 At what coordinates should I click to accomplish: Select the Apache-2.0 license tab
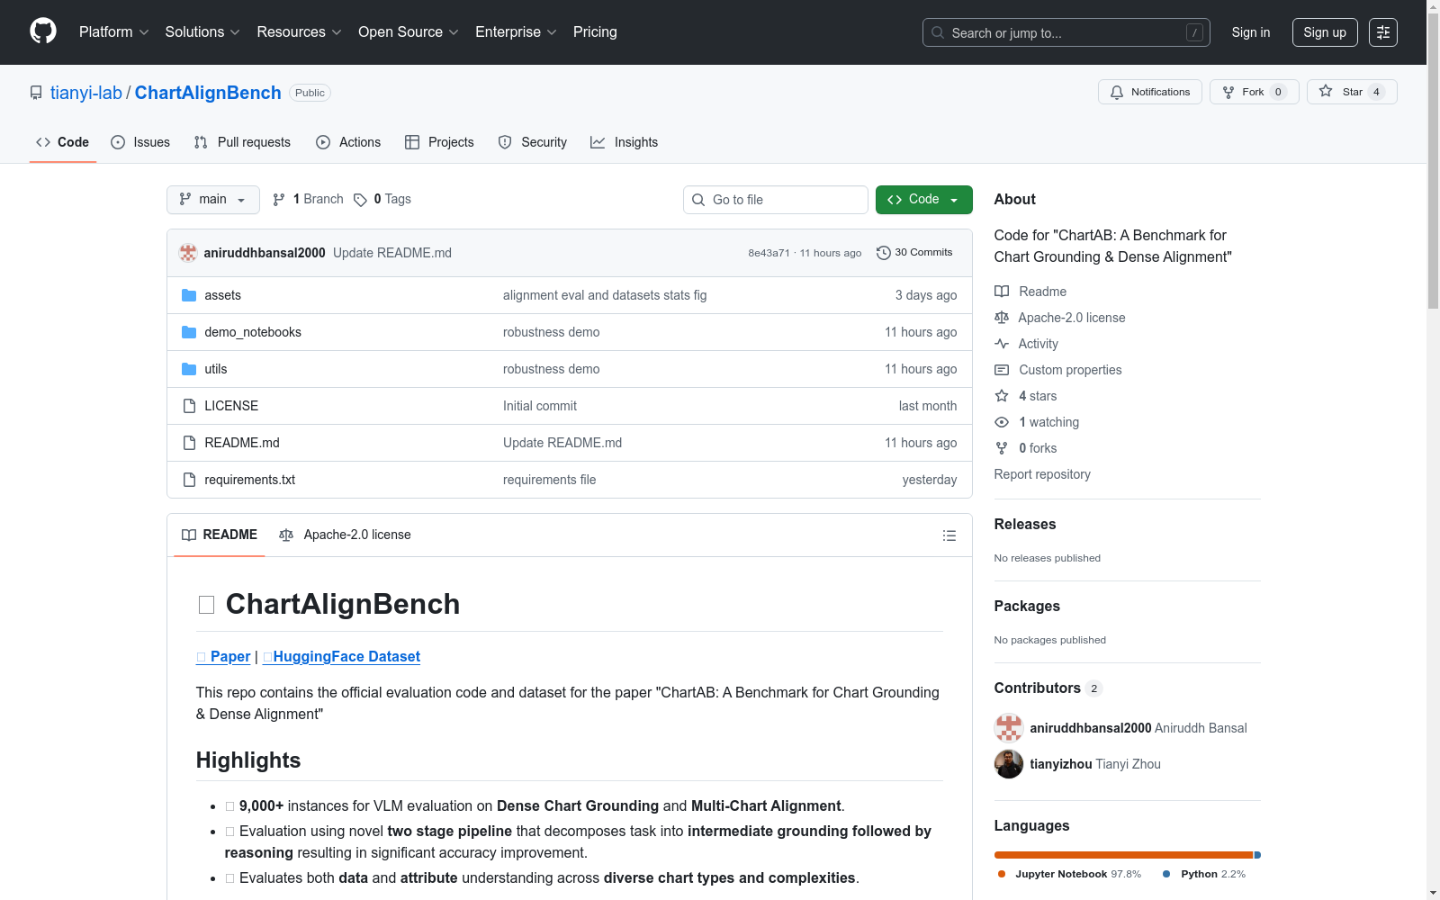coord(346,535)
